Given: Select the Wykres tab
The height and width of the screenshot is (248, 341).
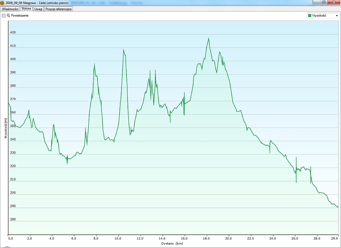Looking at the screenshot, I should 26,9.
